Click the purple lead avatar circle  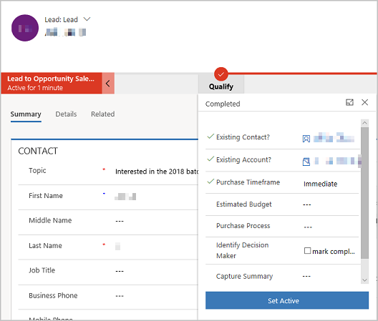[x=25, y=28]
